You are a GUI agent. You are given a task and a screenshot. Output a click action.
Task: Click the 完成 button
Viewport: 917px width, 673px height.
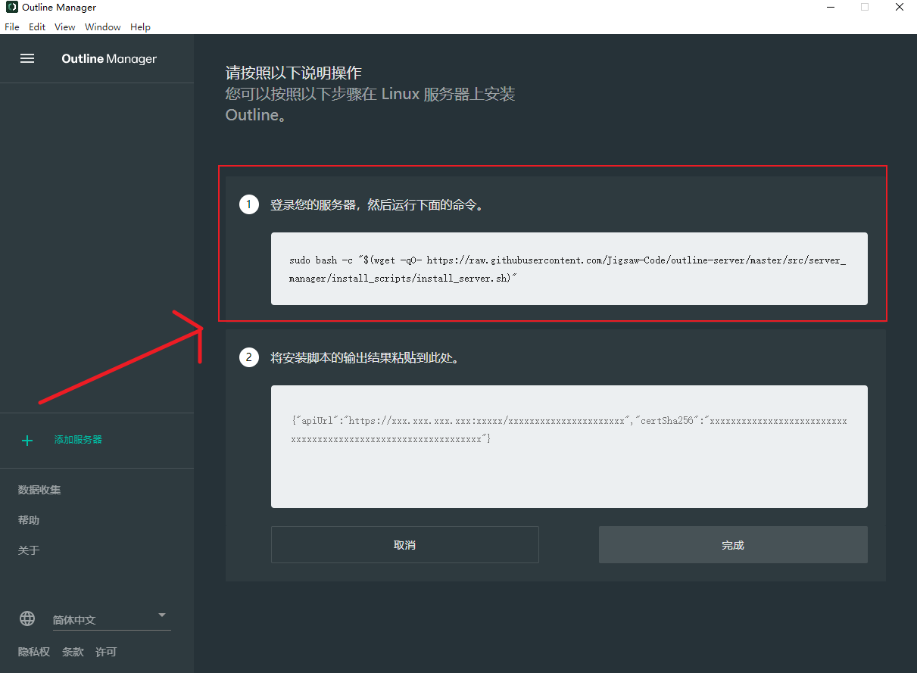tap(733, 545)
